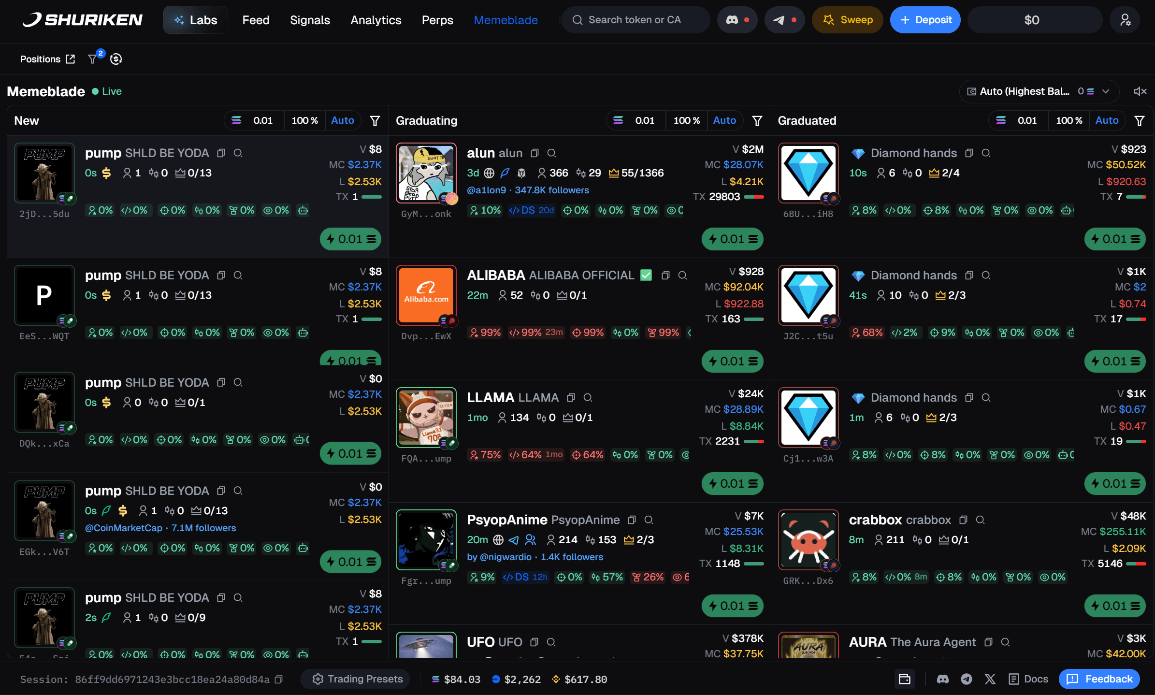Image resolution: width=1155 pixels, height=695 pixels.
Task: Open the Positions link
Action: pos(47,59)
